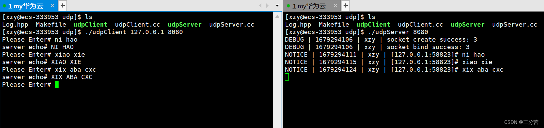Click the green cursor after last 'Please Enter#'

pyautogui.click(x=57, y=85)
